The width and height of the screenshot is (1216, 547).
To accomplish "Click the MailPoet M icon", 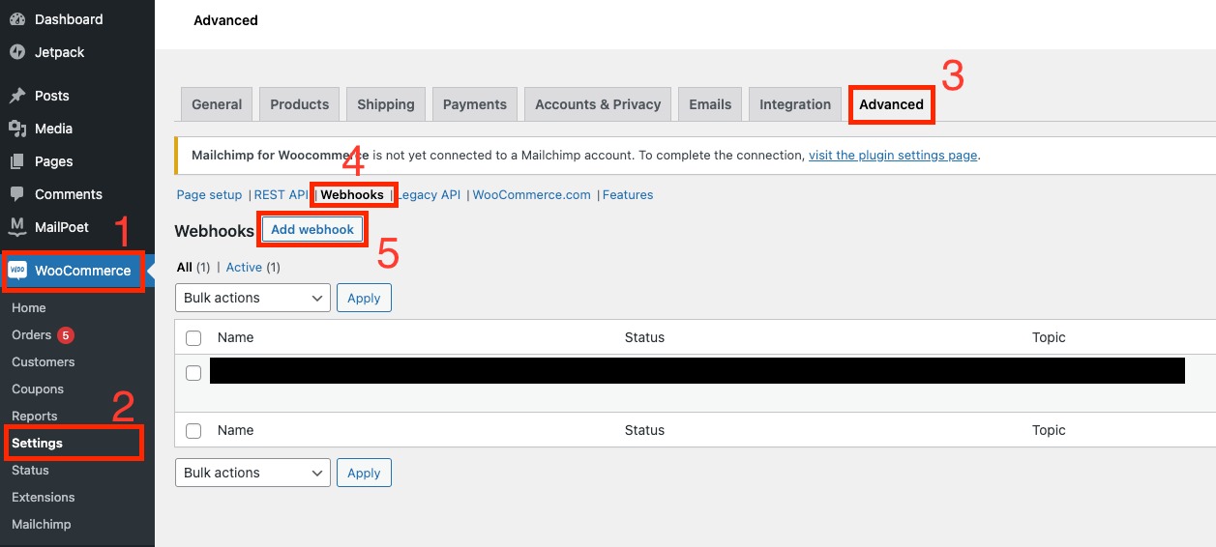I will (16, 227).
